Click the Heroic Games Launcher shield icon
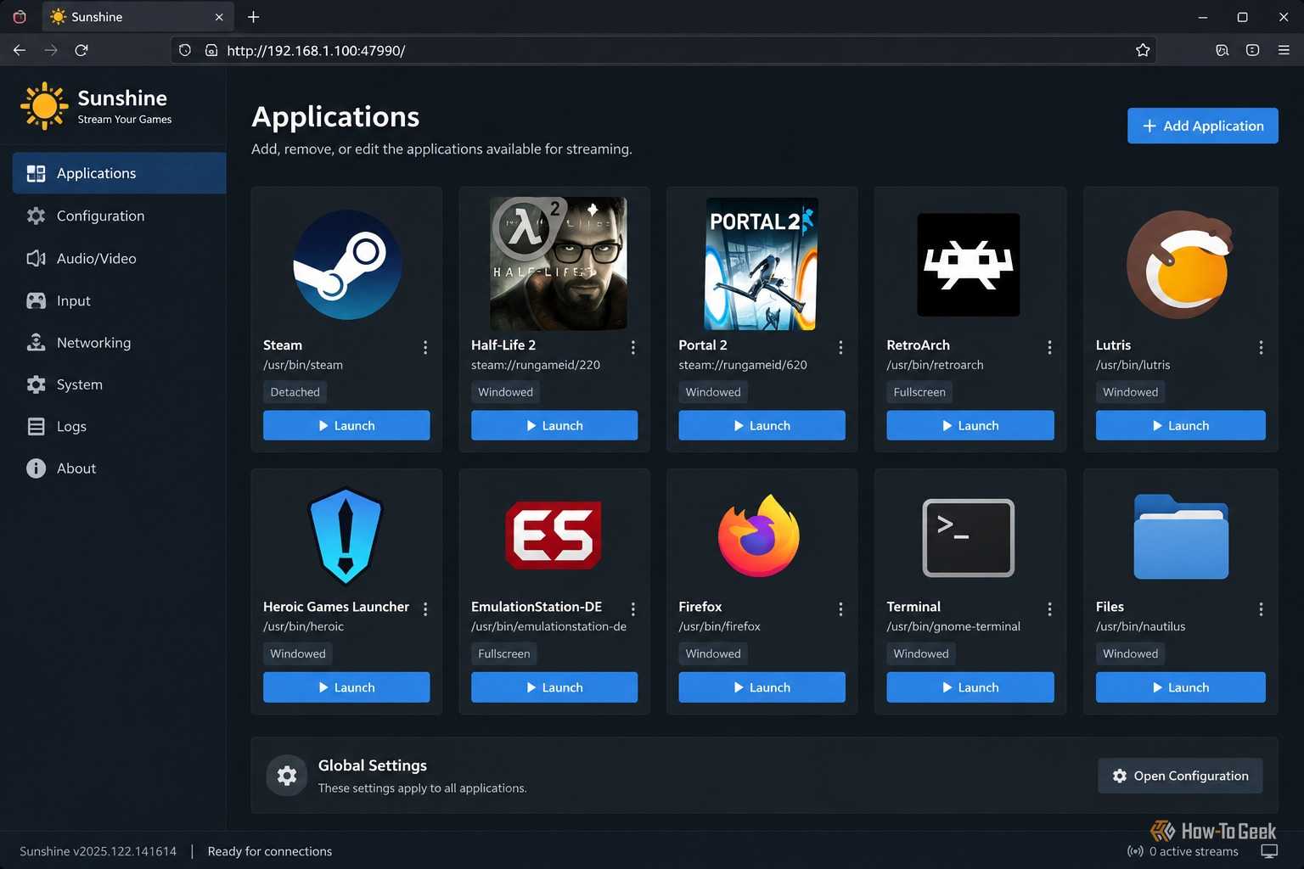Image resolution: width=1304 pixels, height=869 pixels. [x=346, y=536]
